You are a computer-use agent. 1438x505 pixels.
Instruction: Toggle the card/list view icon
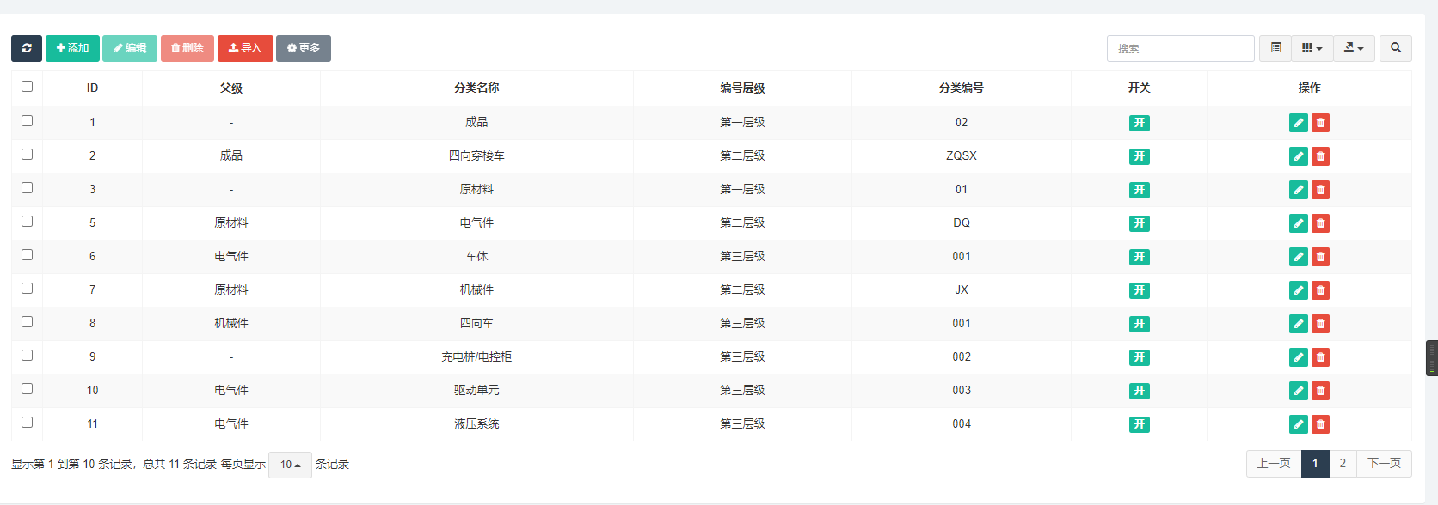pos(1275,48)
